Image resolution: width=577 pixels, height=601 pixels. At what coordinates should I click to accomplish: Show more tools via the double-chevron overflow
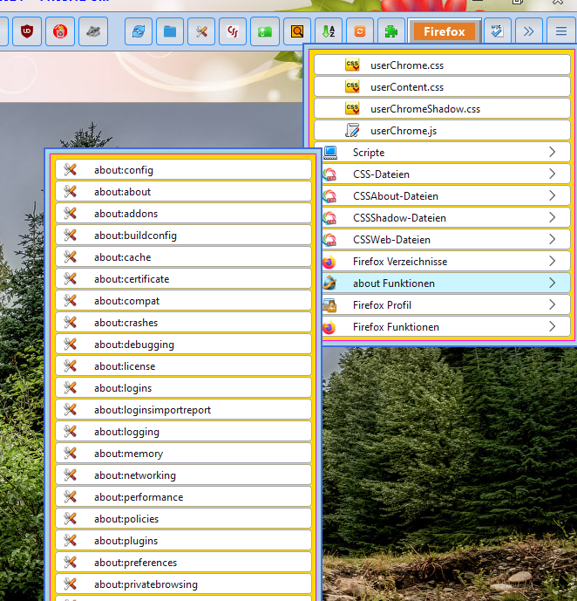click(528, 32)
